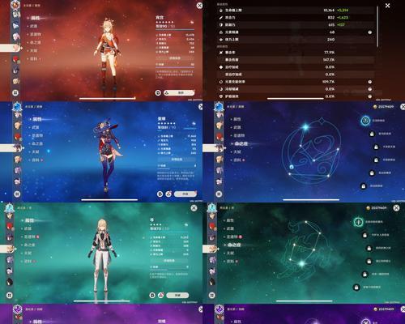Screen dimensions: 405x324
Task: Click mora coin balance on green constellation screen
Action: (x=377, y=208)
